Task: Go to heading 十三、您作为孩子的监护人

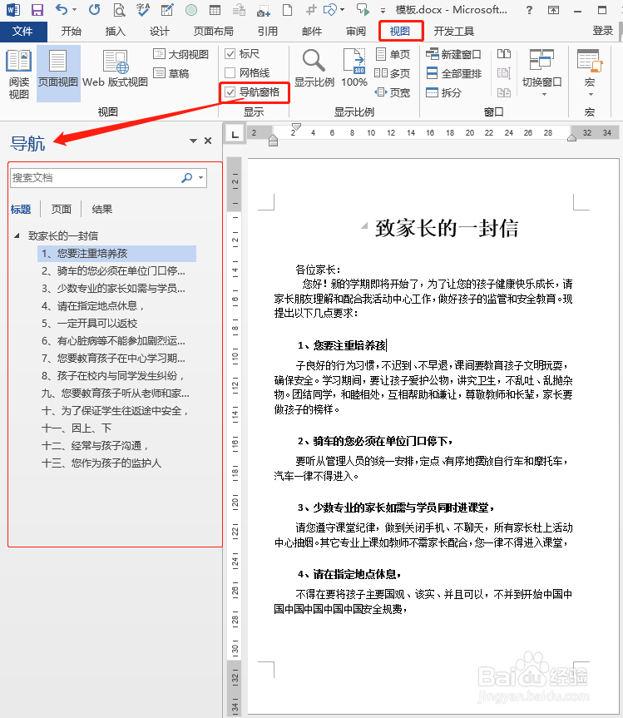Action: [101, 463]
